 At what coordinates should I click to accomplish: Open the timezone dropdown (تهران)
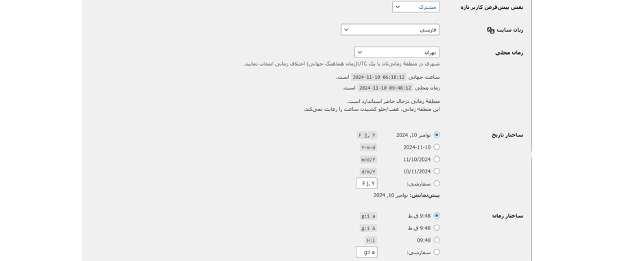397,52
